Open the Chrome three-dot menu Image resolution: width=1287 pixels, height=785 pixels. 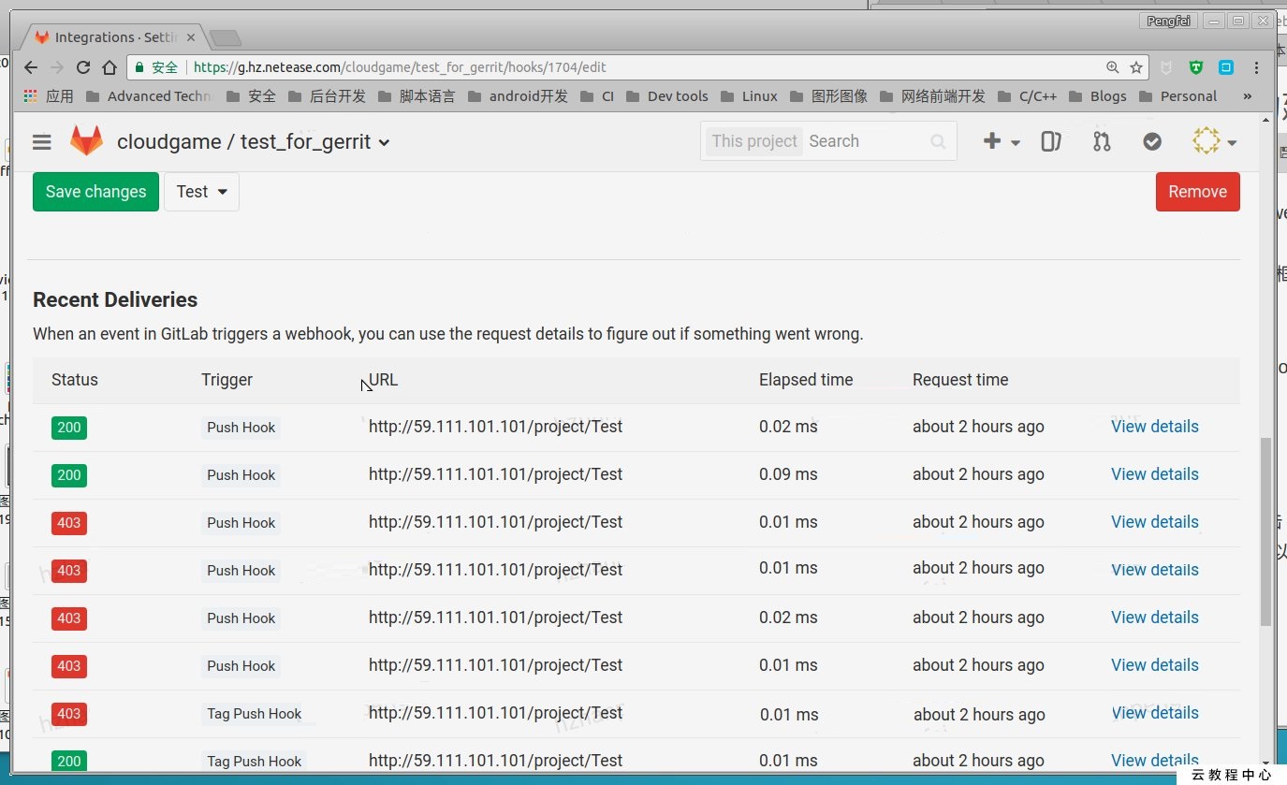pyautogui.click(x=1256, y=67)
